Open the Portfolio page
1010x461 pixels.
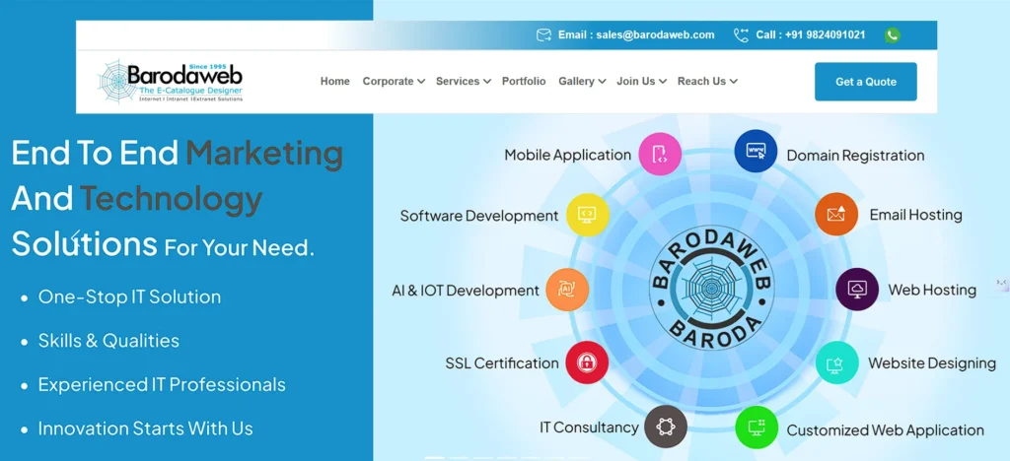pos(524,82)
